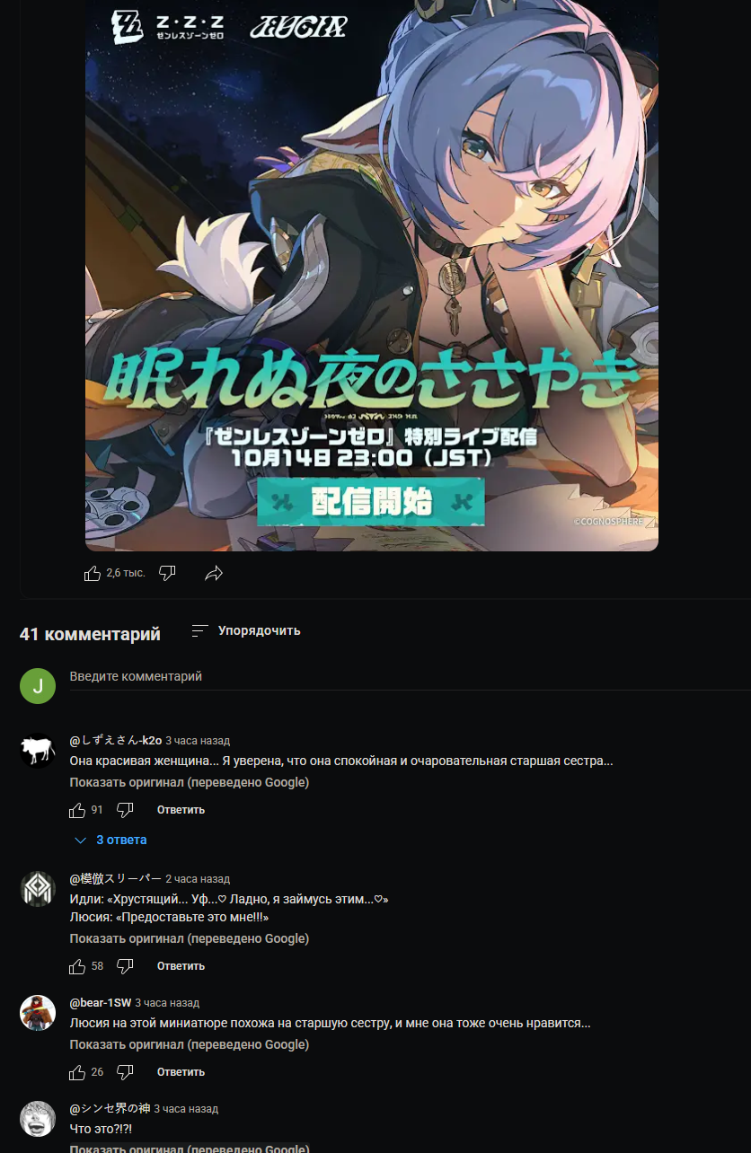
Task: Reply to @しずえさん-k2o comment
Action: point(181,810)
